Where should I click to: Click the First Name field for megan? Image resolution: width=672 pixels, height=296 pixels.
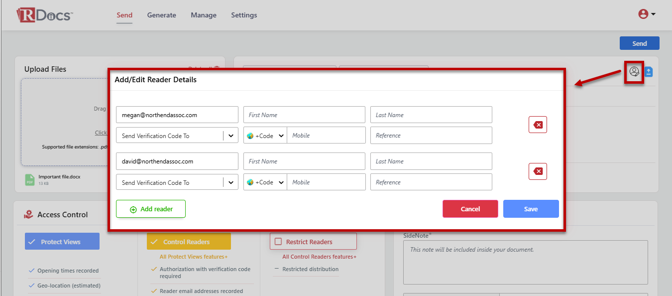(304, 115)
